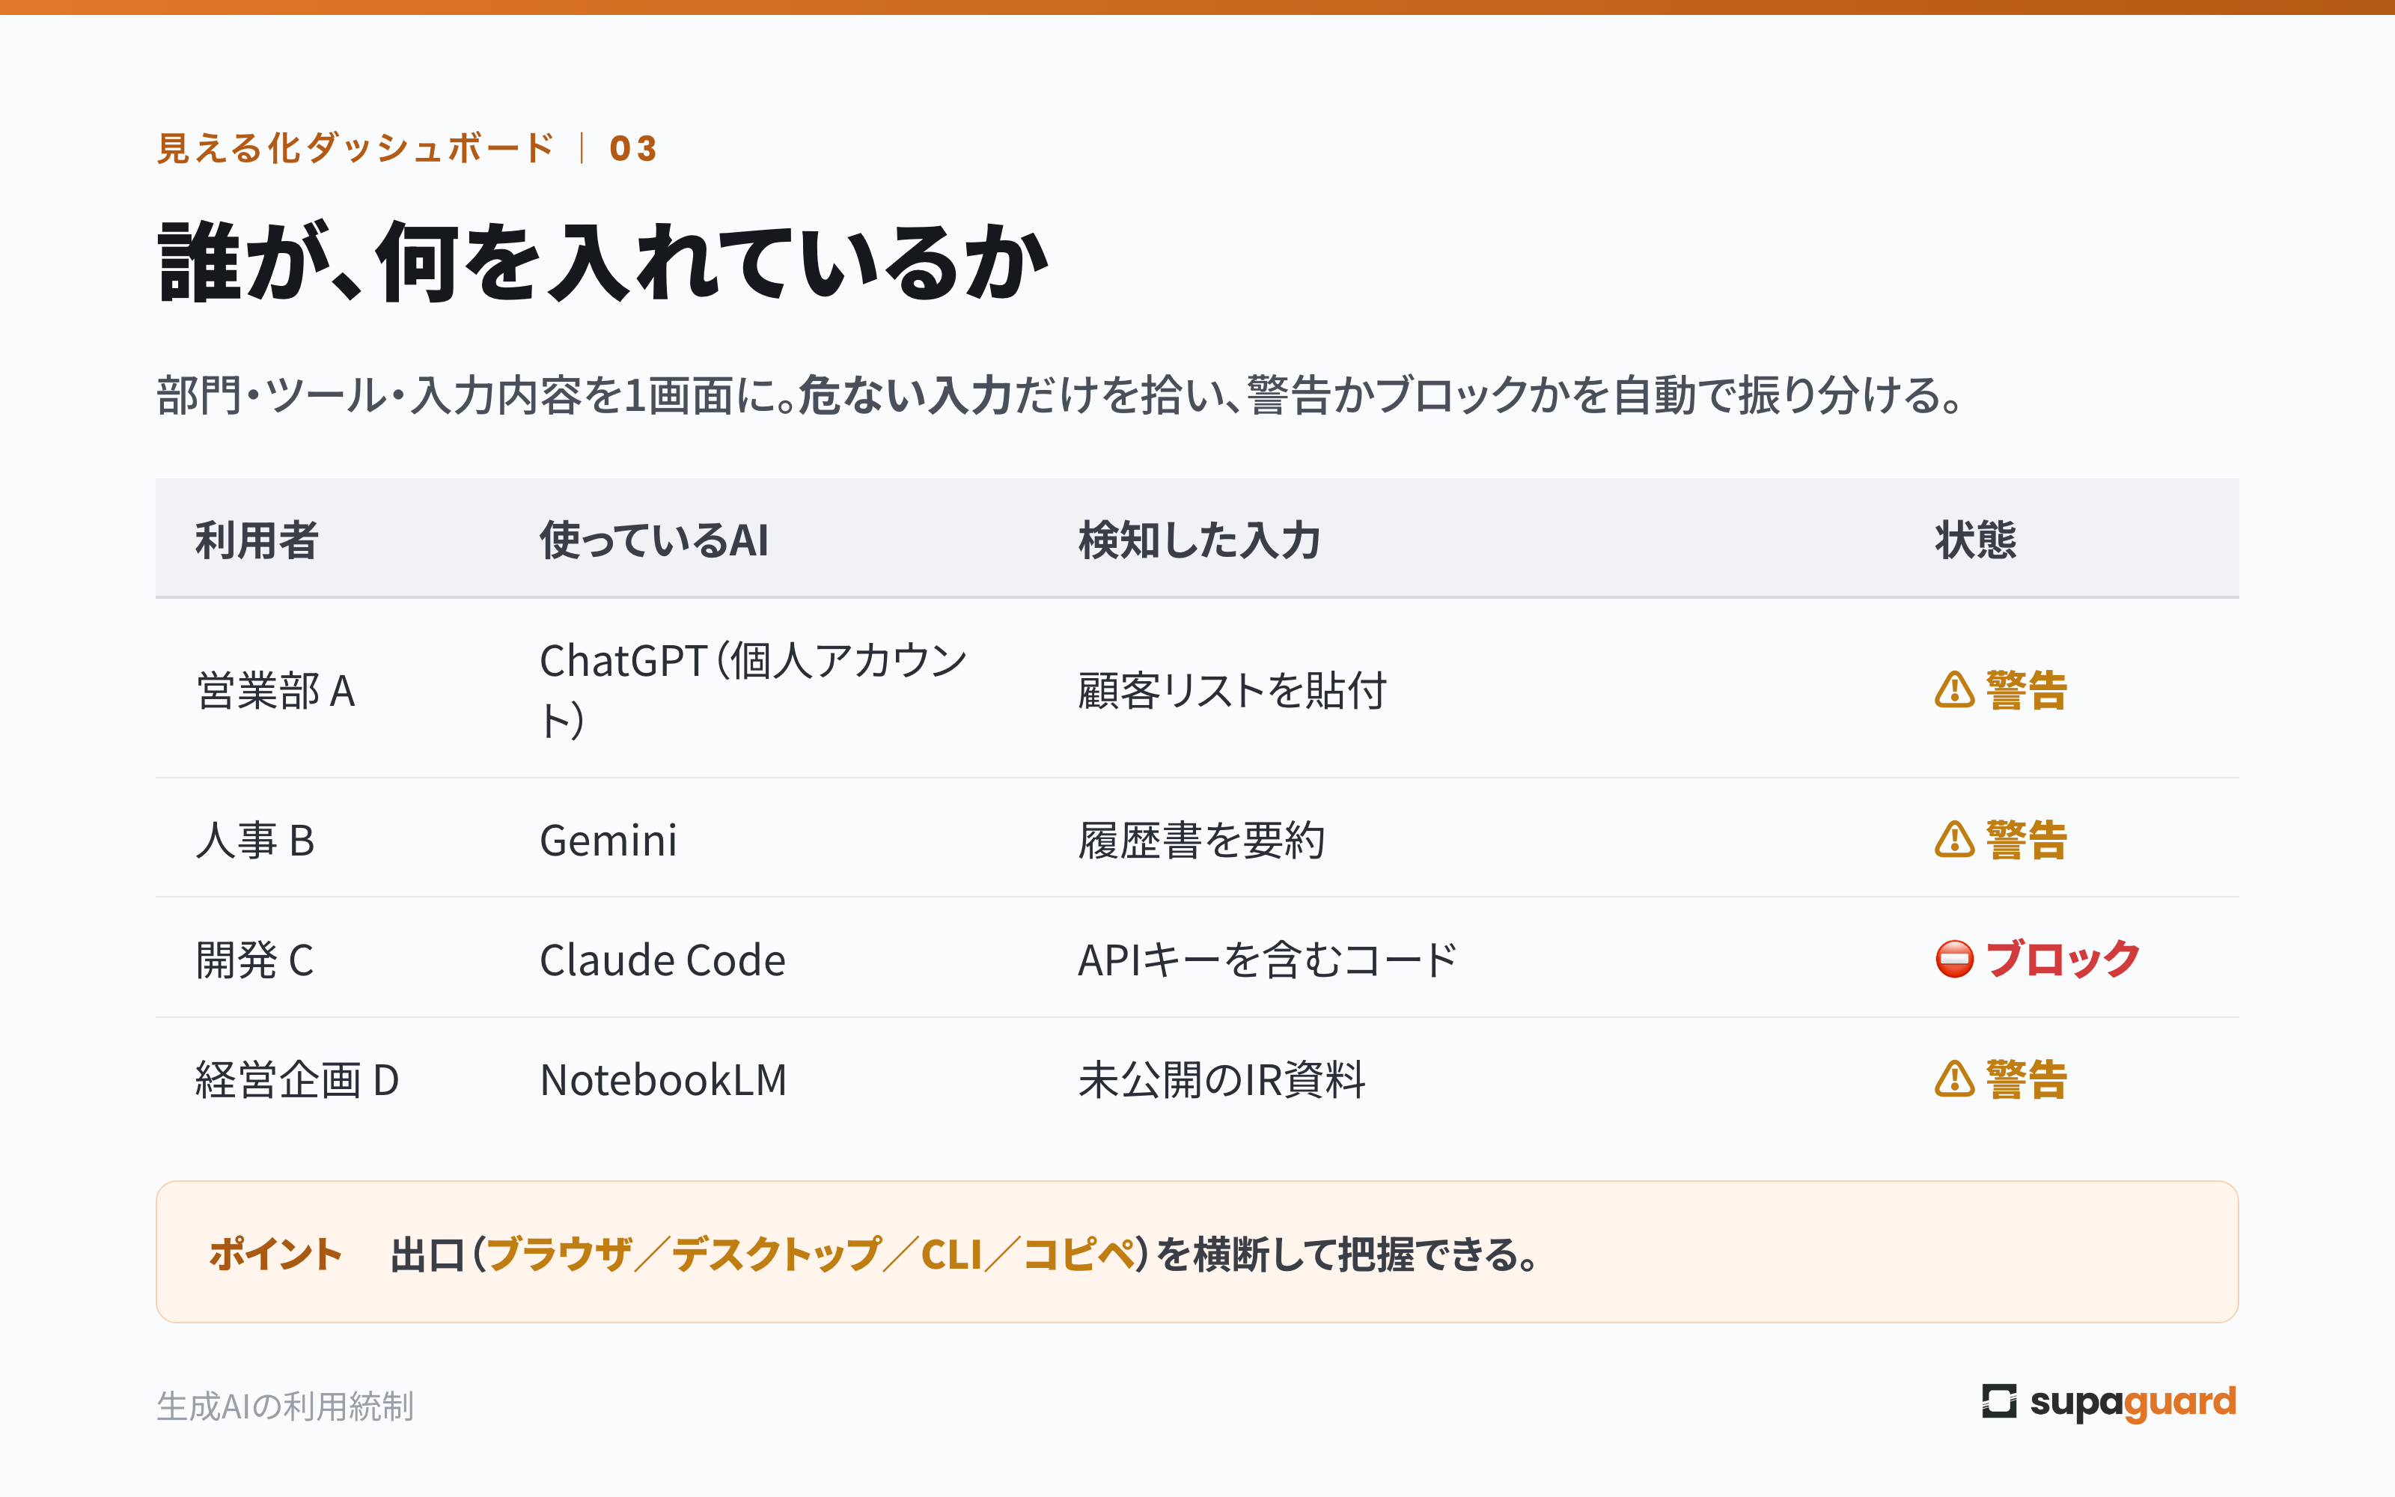Viewport: 2395px width, 1497px height.
Task: Click the highlighted word ブラウザ
Action: coord(559,1254)
